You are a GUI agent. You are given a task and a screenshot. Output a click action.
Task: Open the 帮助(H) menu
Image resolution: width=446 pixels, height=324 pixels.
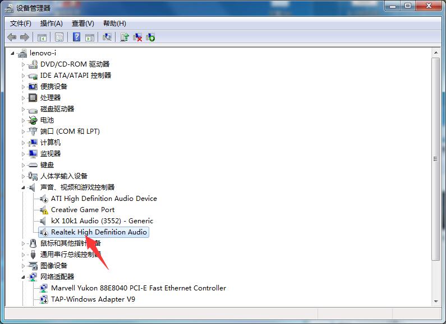114,24
